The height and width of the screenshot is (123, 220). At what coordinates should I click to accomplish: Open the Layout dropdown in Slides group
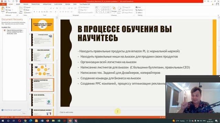[27, 7]
